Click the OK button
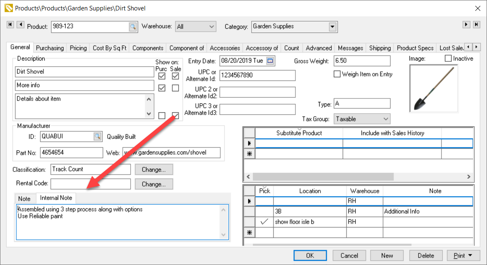Screen dimensions: 487x265 pos(310,255)
